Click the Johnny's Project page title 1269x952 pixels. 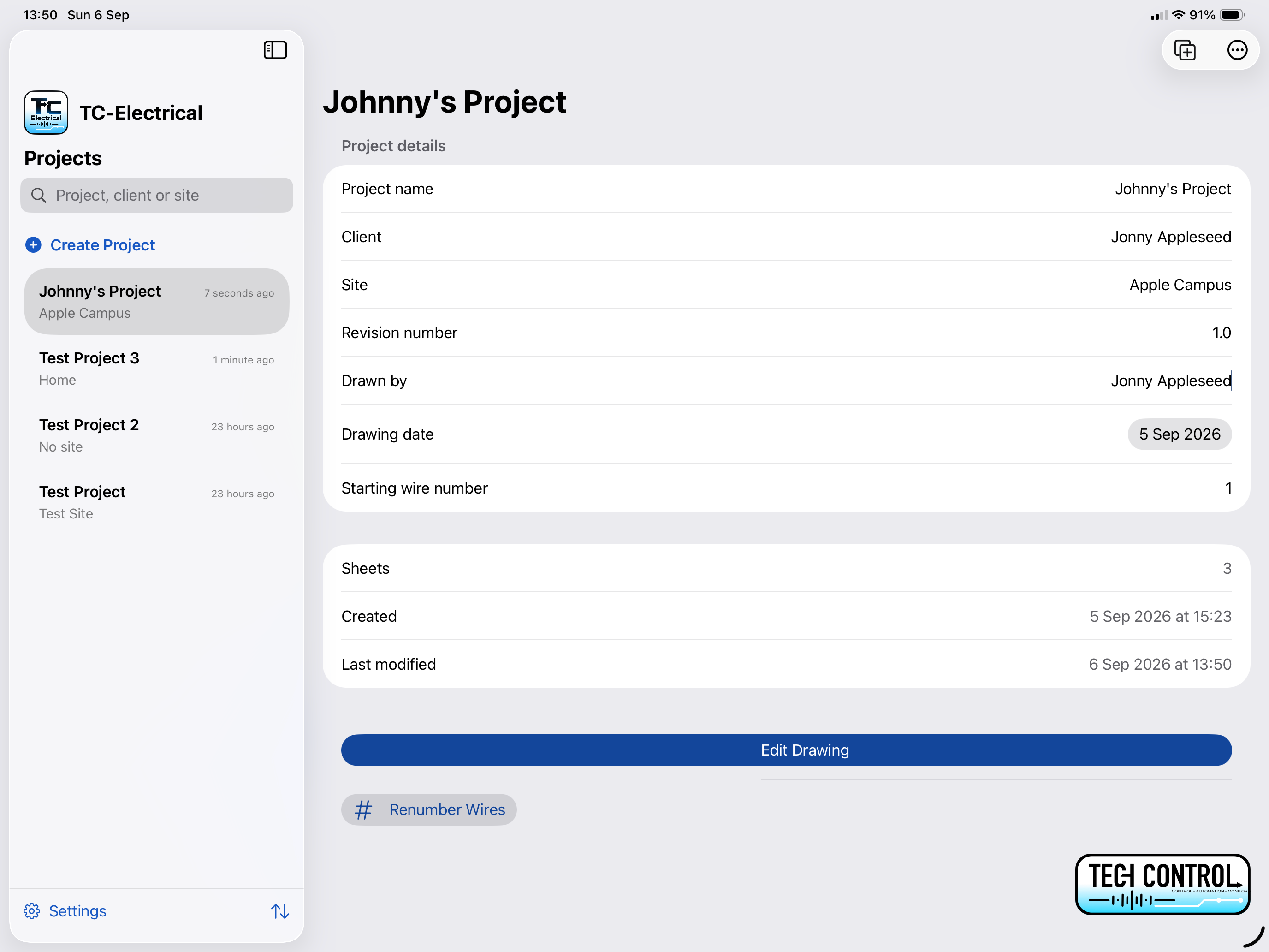click(x=444, y=102)
